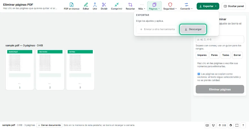The height and width of the screenshot is (129, 249).
Task: Open the PDF en blanco tool
Action: [72, 6]
